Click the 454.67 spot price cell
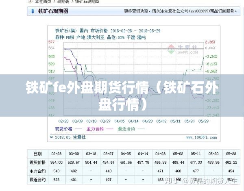The width and height of the screenshot is (244, 191). pyautogui.click(x=109, y=163)
